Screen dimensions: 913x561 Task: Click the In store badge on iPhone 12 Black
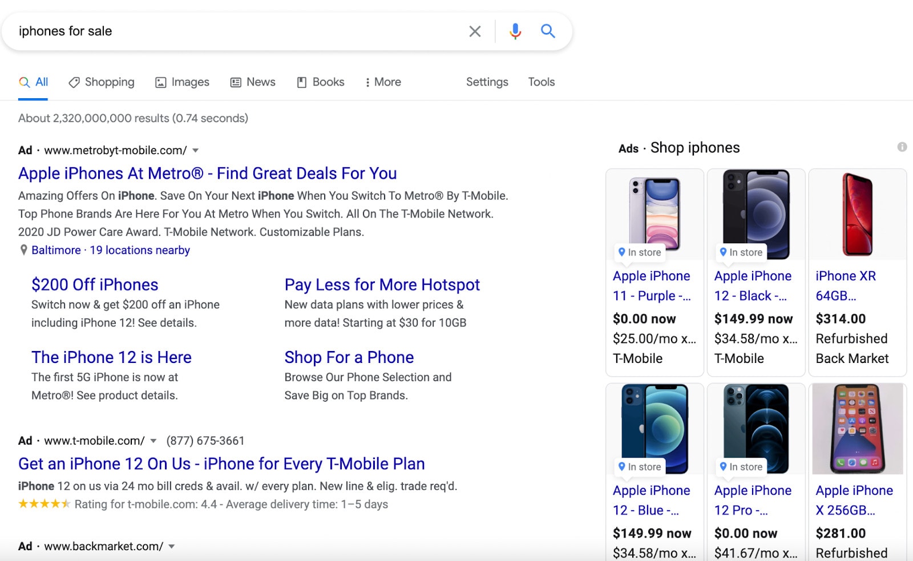[x=741, y=252]
